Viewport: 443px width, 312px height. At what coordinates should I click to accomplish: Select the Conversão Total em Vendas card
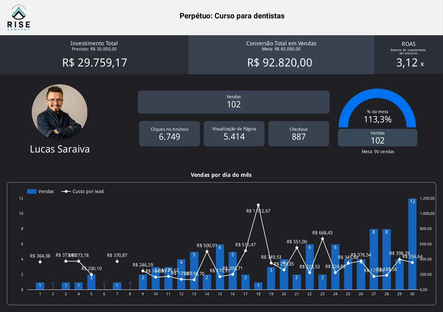click(281, 55)
